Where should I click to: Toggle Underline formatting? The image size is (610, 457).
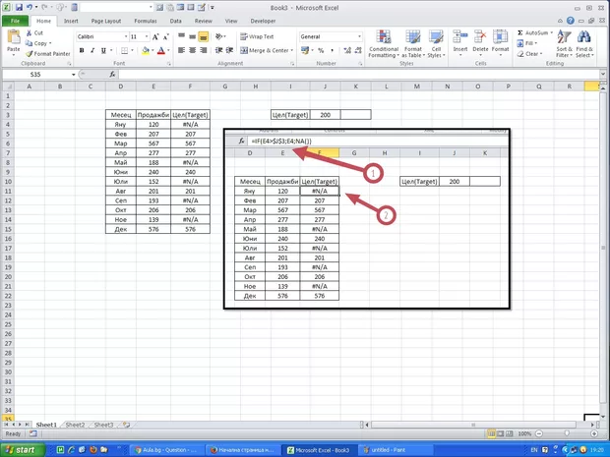[103, 50]
